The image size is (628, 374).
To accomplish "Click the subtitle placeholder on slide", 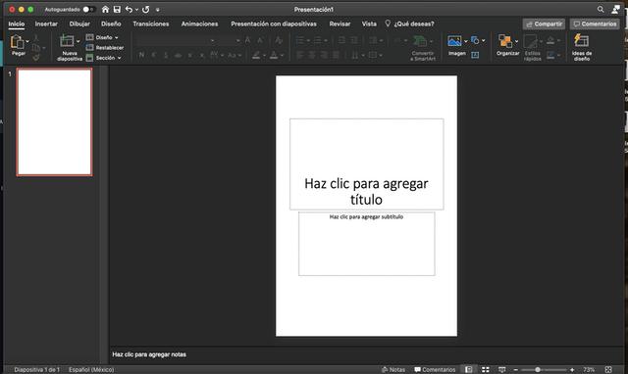I will [366, 244].
